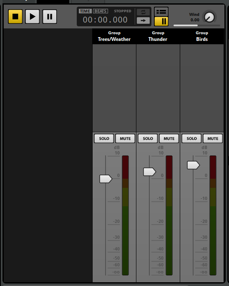Toggle the follow-cursor arrow icon
229x286 pixels.
143,20
